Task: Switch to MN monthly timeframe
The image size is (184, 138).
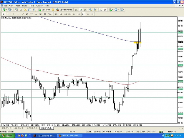Action: pos(92,14)
